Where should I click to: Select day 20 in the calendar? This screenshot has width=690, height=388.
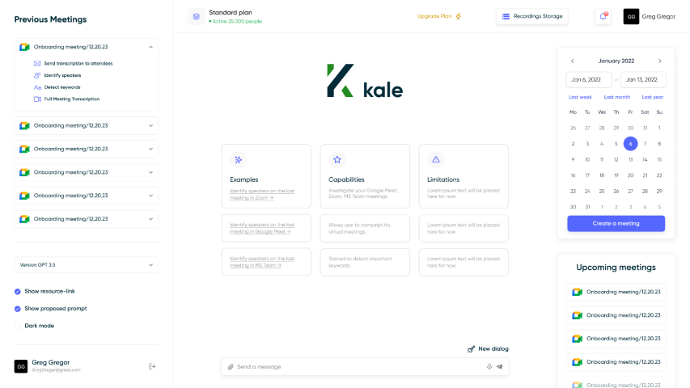click(631, 175)
